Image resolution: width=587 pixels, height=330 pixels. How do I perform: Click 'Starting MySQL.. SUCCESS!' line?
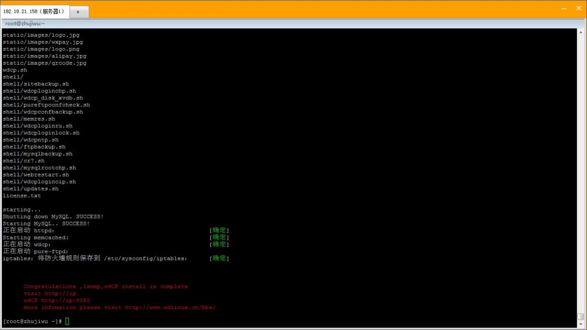46,224
